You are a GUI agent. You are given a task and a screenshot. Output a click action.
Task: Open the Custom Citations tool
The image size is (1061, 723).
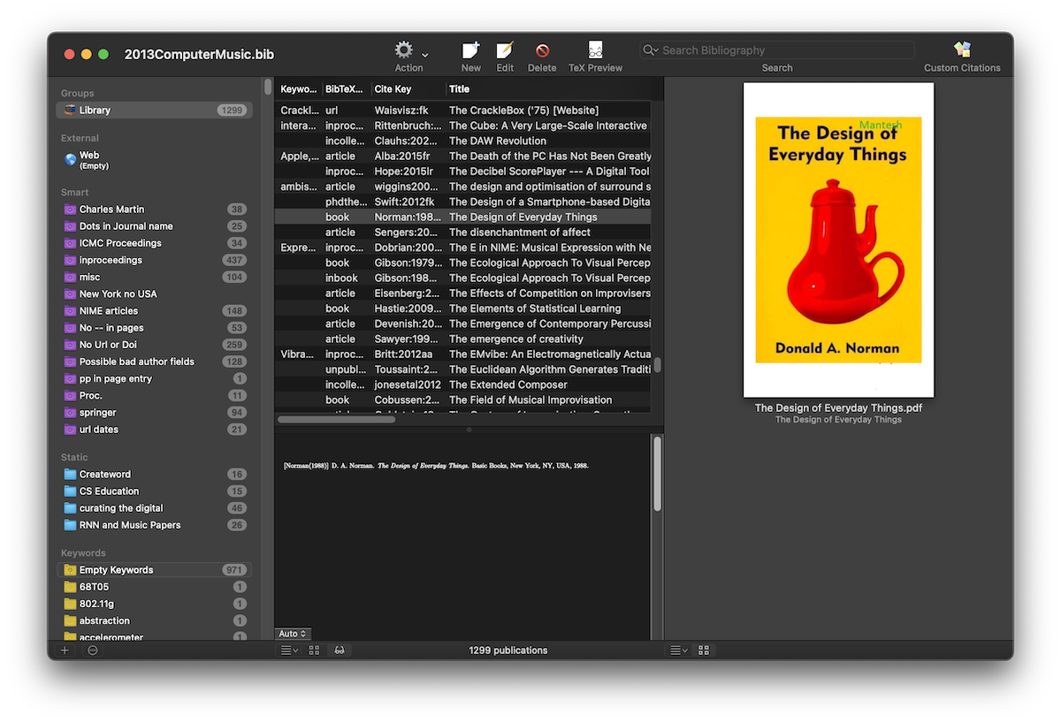coord(961,51)
